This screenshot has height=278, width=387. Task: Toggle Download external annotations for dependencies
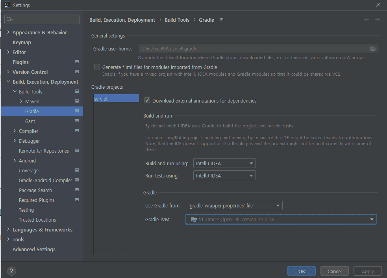147,101
